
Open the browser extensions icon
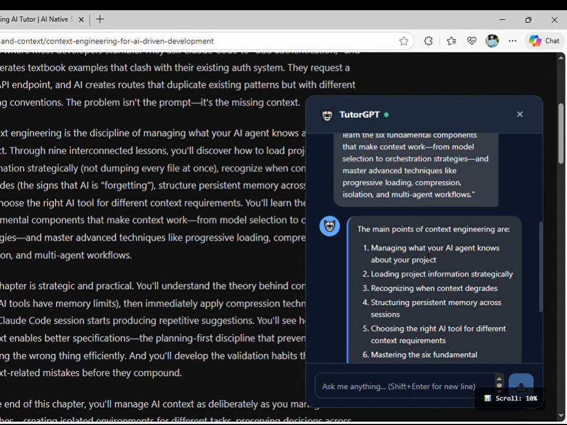tap(429, 41)
